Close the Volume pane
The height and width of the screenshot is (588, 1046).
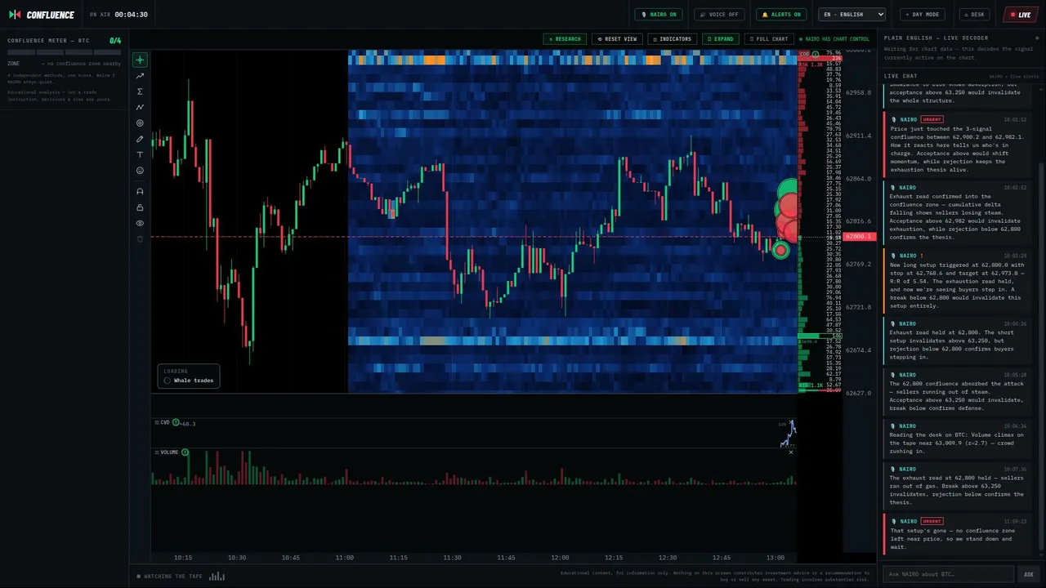(790, 452)
